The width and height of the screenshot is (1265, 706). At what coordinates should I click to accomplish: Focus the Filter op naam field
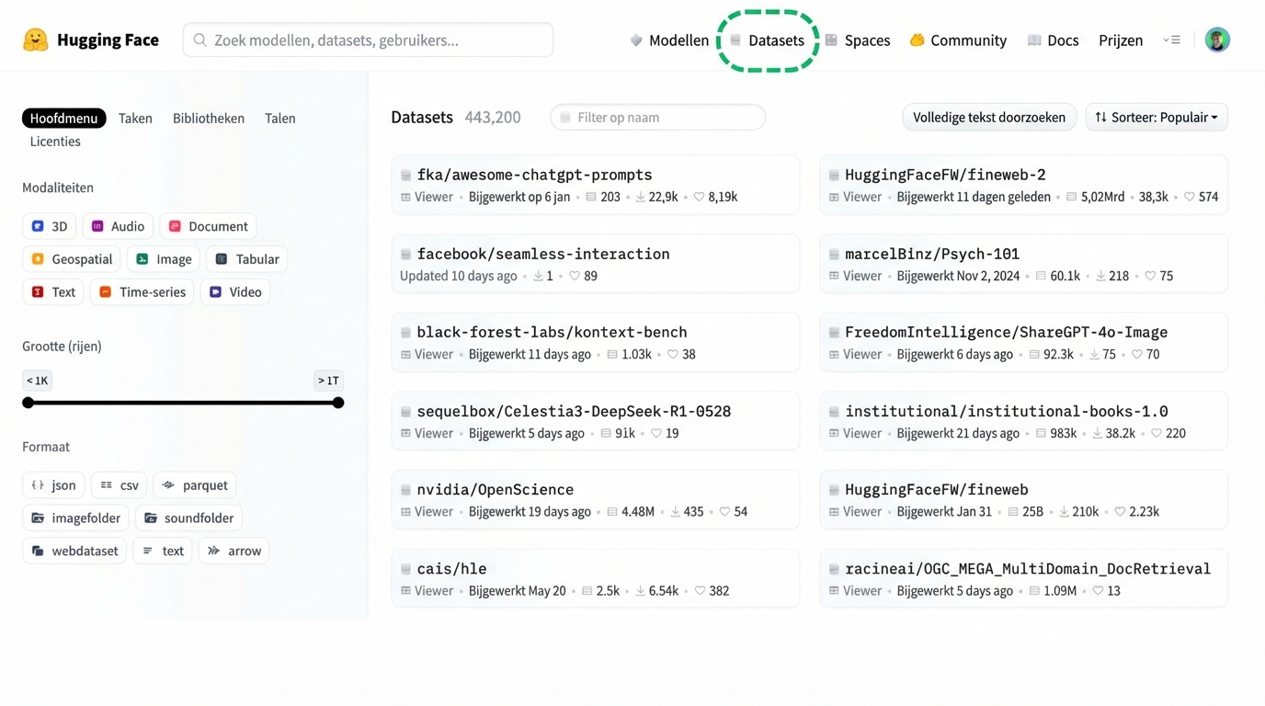click(658, 118)
